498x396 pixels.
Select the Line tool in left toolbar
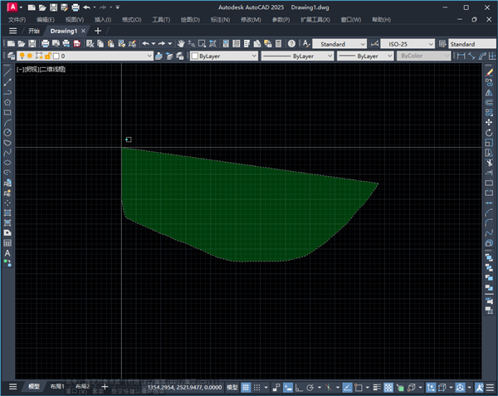7,72
